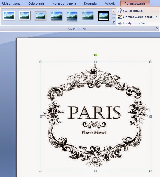The image size is (160, 177).
Task: Click the green rotation handle above image
Action: click(x=96, y=55)
